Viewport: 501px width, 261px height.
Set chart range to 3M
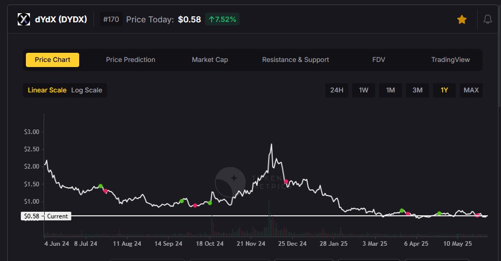417,90
